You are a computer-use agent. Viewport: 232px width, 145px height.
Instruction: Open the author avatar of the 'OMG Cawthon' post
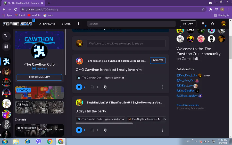(x=79, y=61)
